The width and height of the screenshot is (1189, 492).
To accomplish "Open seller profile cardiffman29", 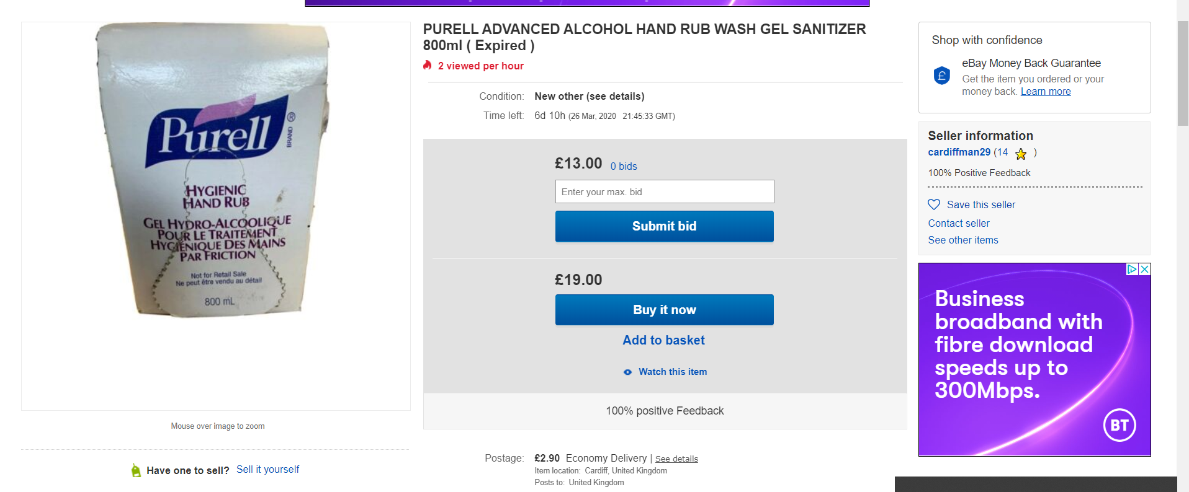I will 959,152.
